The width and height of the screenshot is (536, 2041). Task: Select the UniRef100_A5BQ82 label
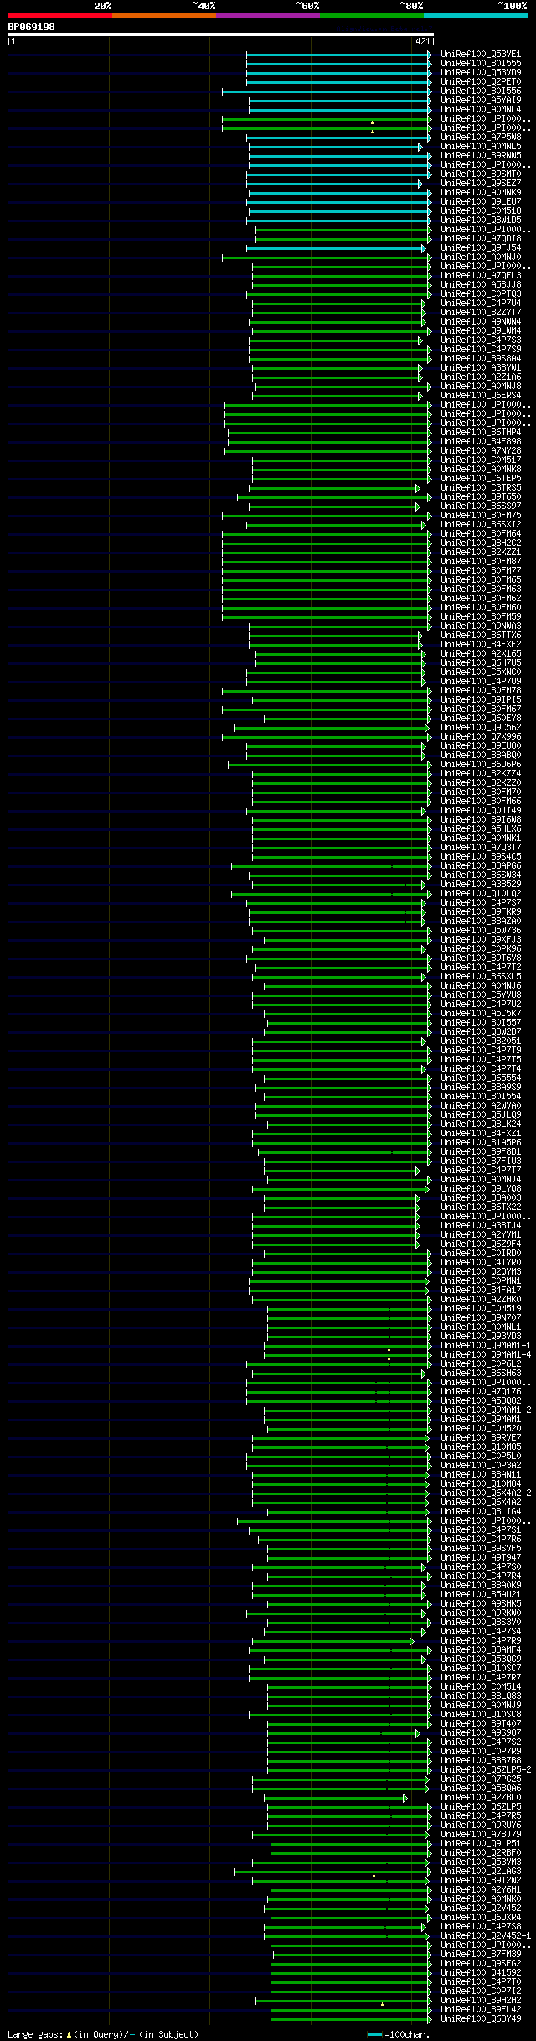click(481, 1401)
